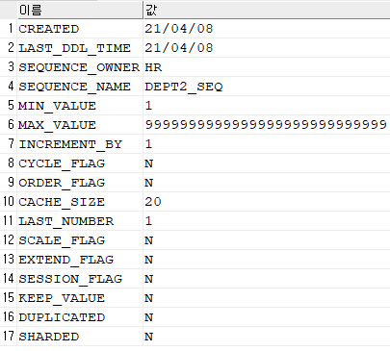Screen dimensions: 390x351
Task: Select the CACHE_SIZE name cell
Action: pos(80,202)
